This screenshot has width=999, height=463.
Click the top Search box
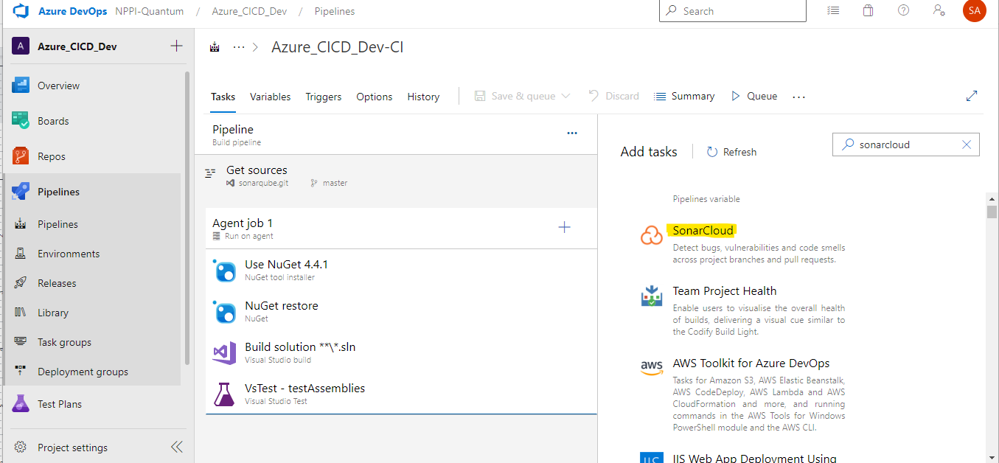(733, 11)
